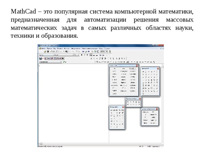
Task: Open the Matrix palette from the Math toolbar
Action: 46,59
